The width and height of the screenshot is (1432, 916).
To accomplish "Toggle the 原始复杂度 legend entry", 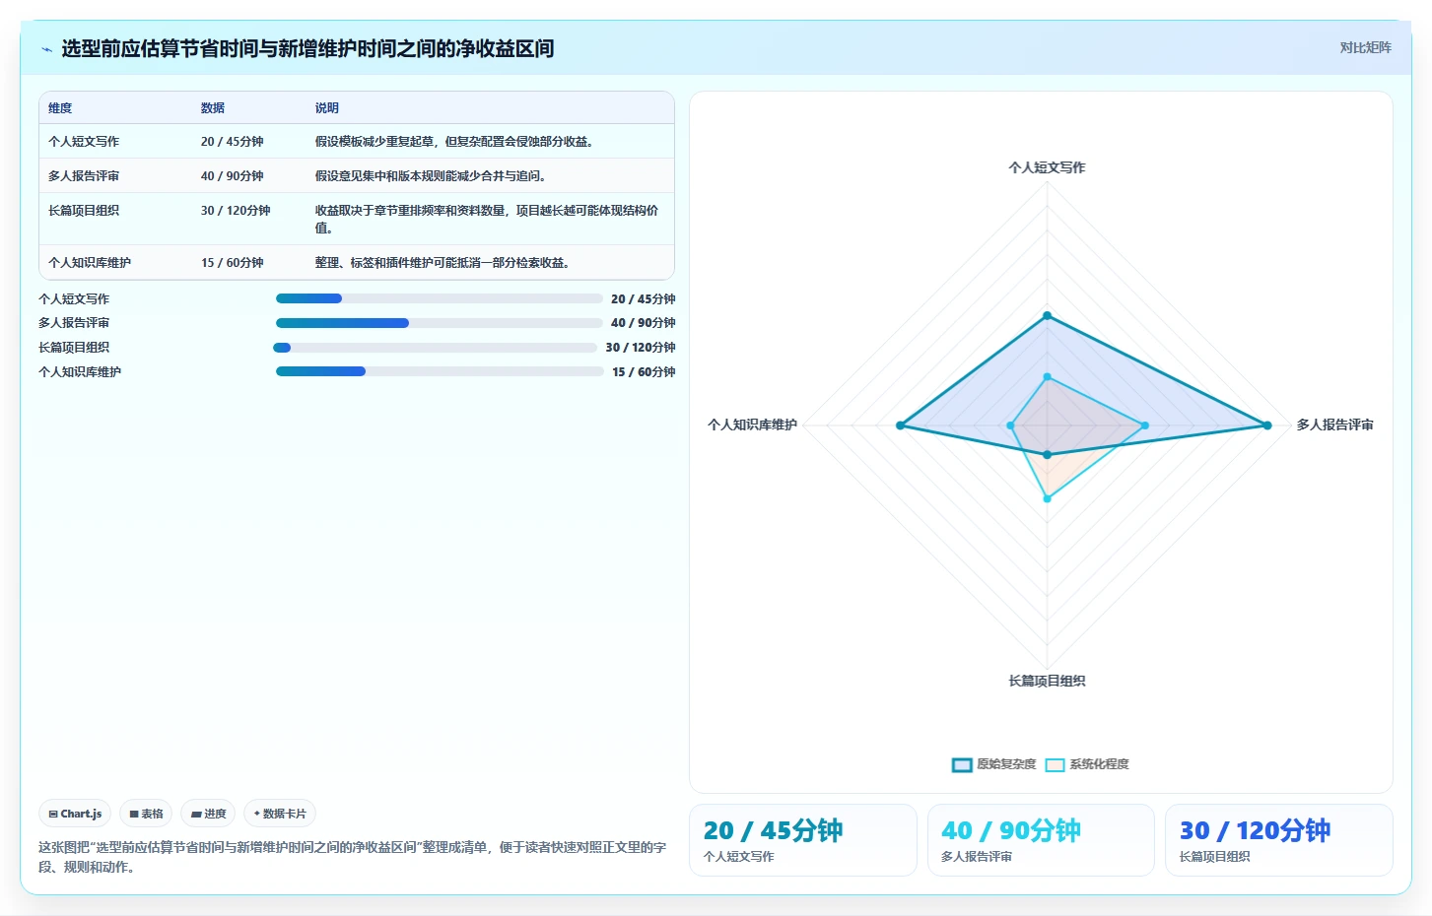I will click(993, 764).
